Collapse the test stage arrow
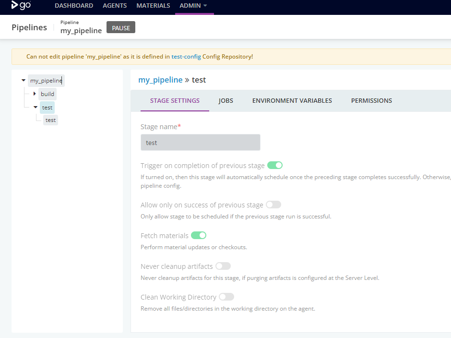The width and height of the screenshot is (451, 338). click(36, 107)
